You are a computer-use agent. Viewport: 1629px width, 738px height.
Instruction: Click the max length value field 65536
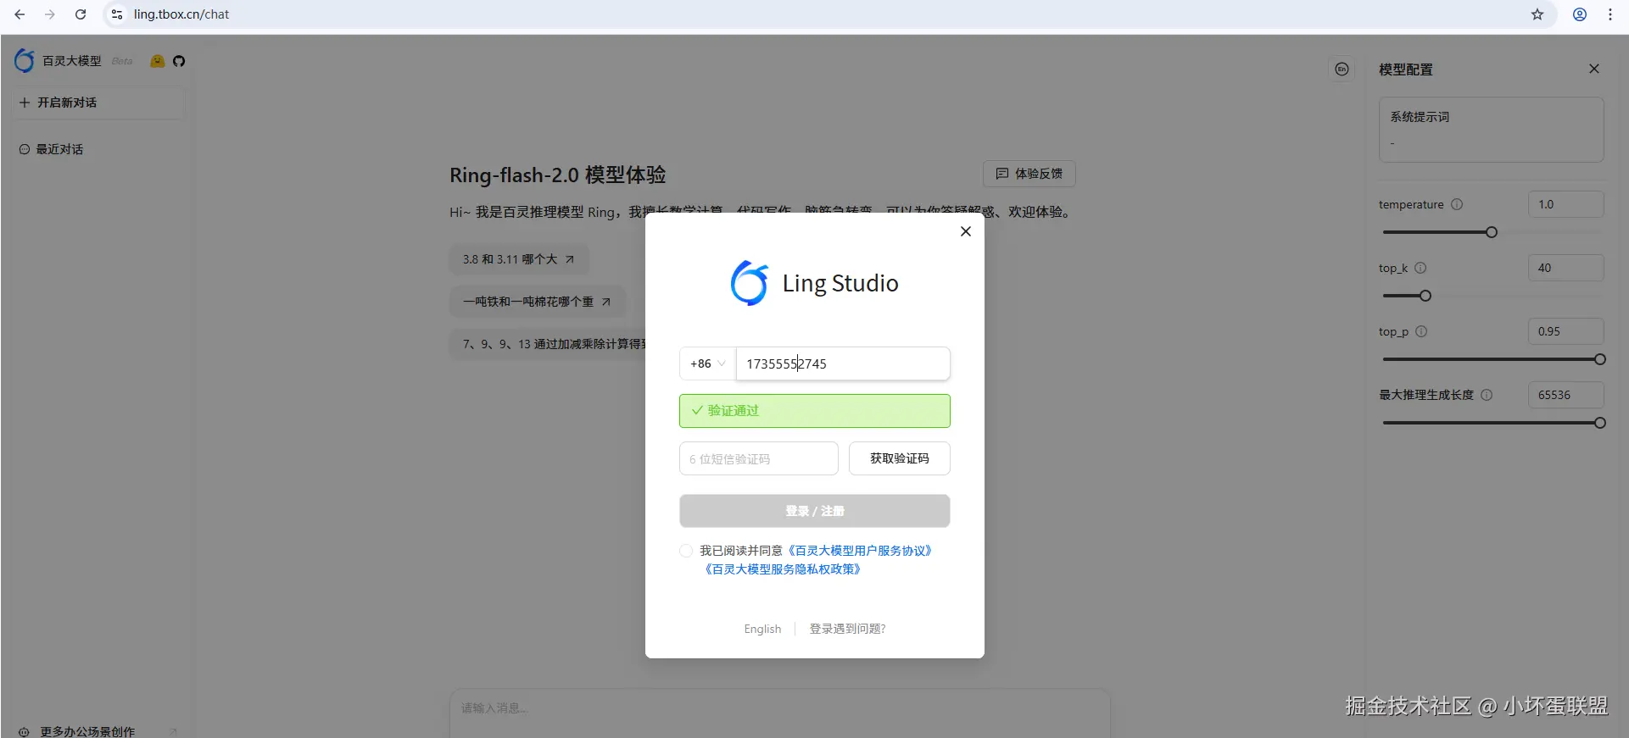click(1566, 395)
